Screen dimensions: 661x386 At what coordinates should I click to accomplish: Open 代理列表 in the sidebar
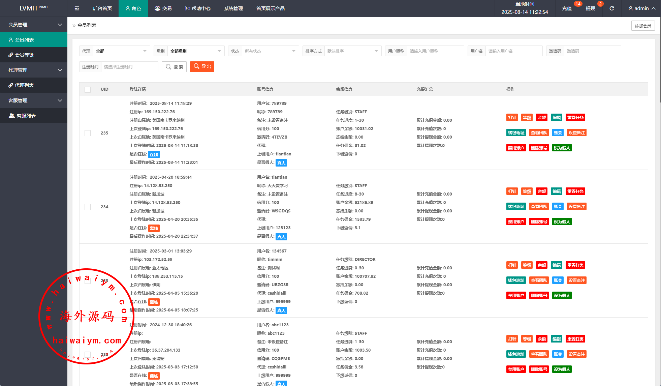pos(24,85)
